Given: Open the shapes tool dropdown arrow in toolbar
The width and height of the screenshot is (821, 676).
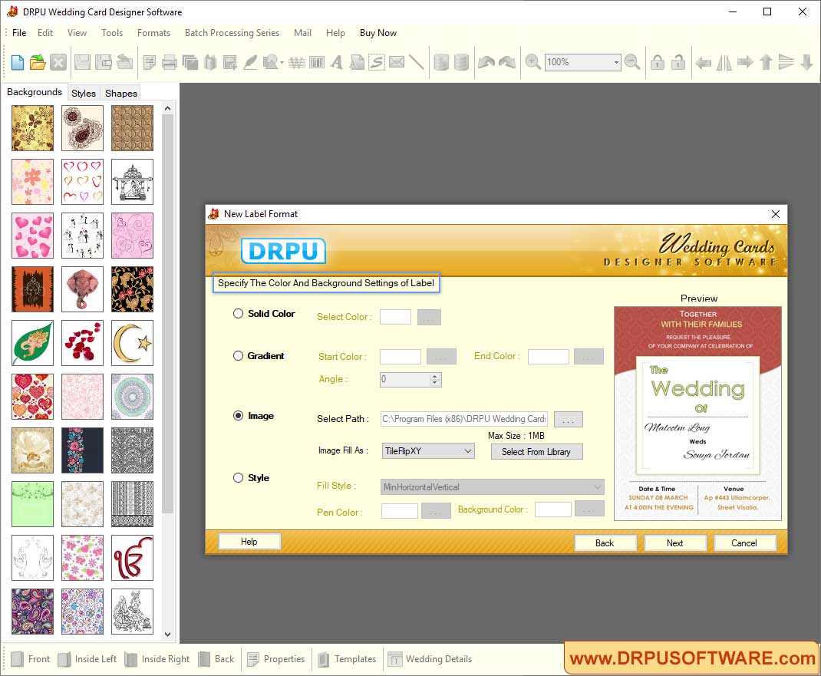Looking at the screenshot, I should click(x=282, y=64).
